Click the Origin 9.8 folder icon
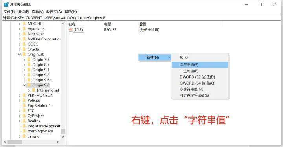Image resolution: width=283 pixels, height=147 pixels. pos(29,85)
